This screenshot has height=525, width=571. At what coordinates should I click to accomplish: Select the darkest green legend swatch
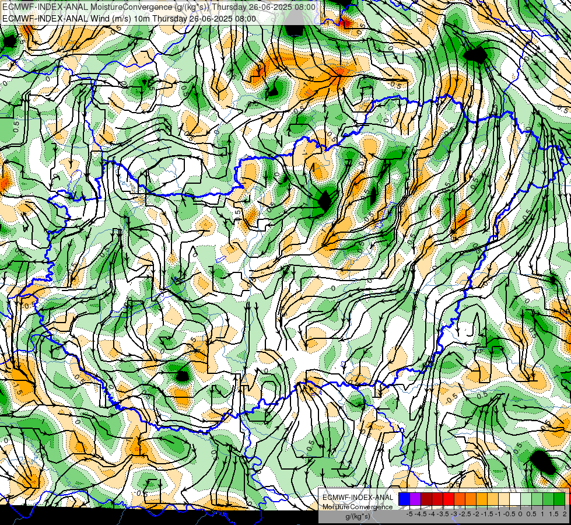[559, 499]
